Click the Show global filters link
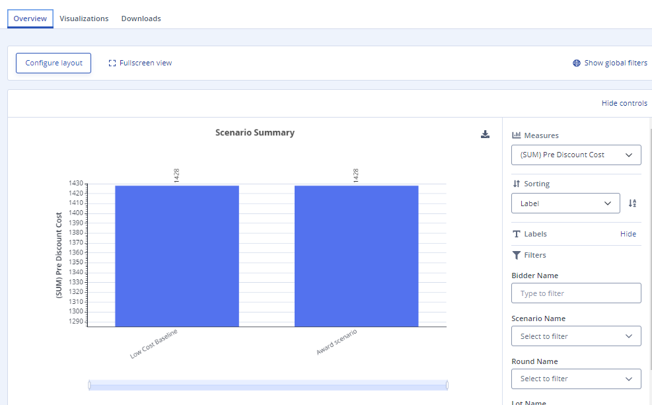The width and height of the screenshot is (652, 405). [615, 63]
